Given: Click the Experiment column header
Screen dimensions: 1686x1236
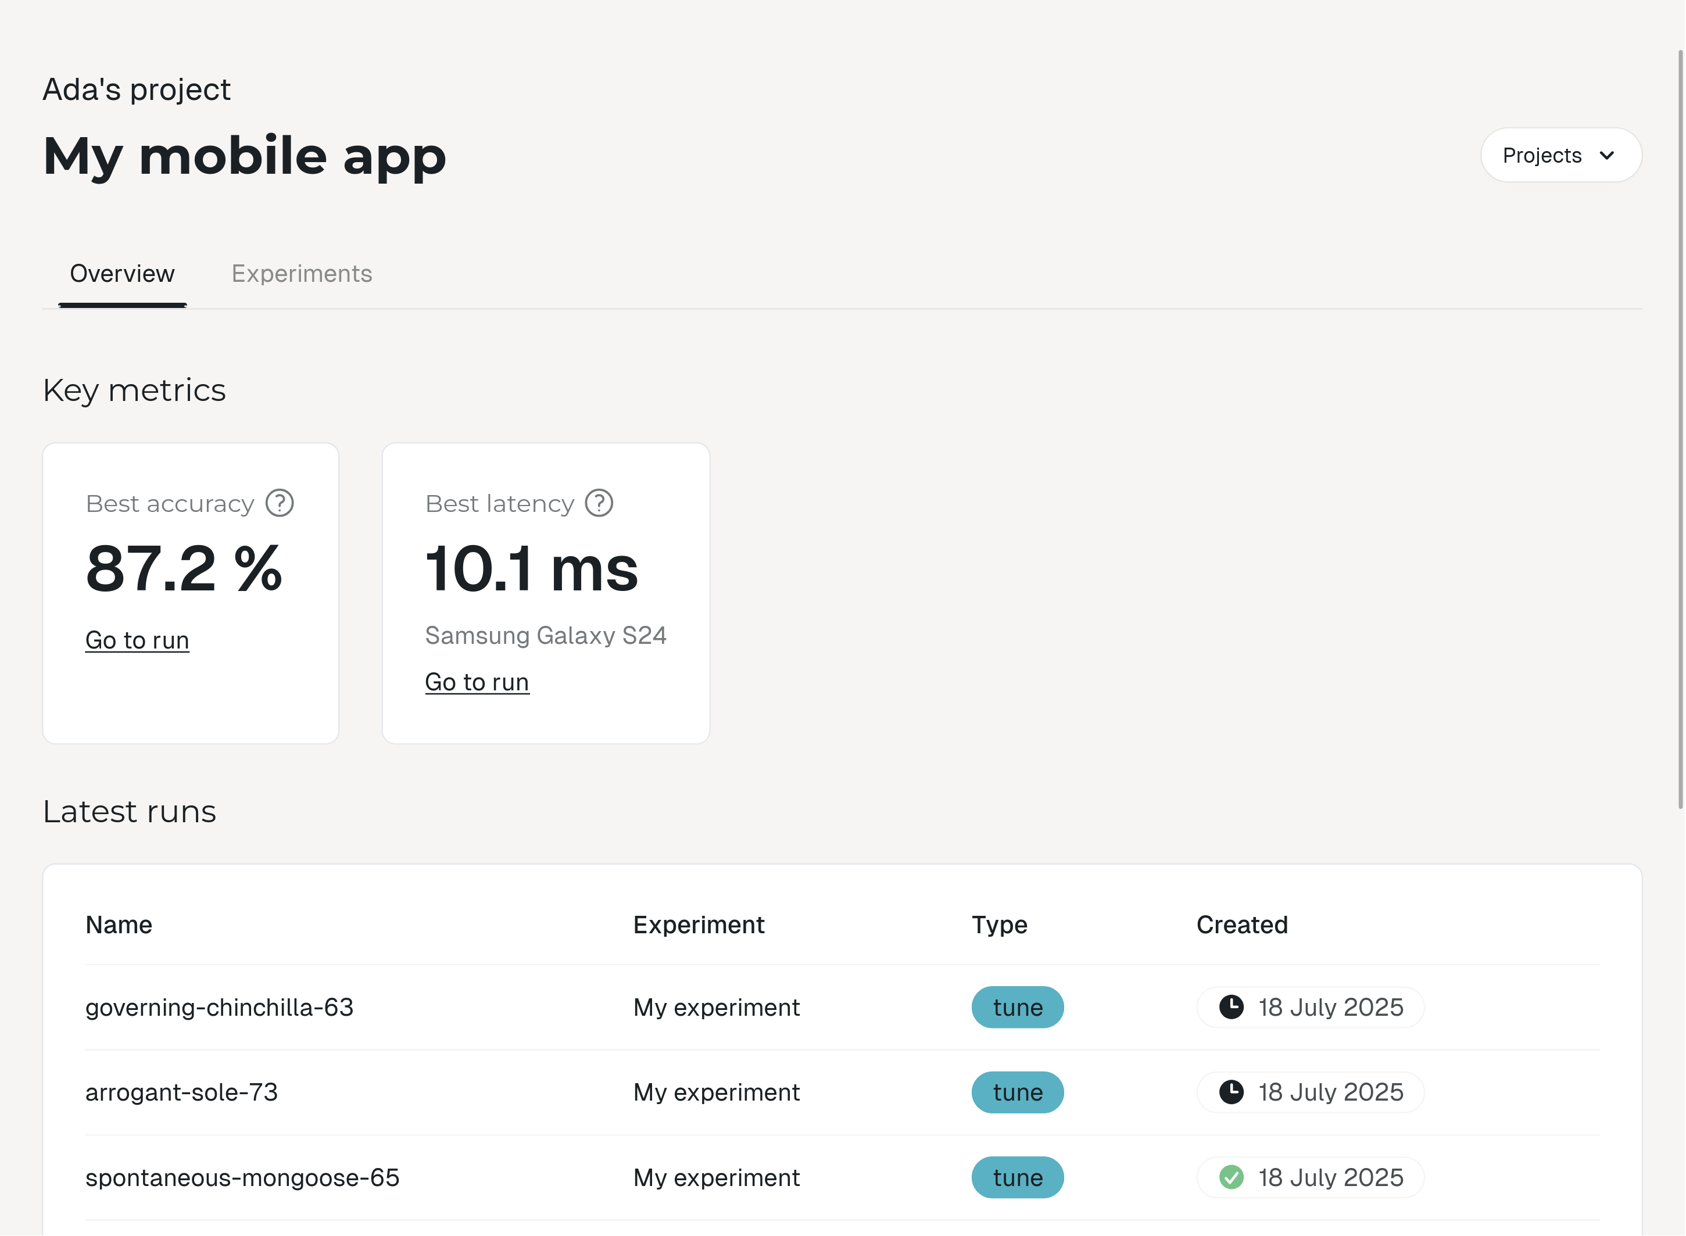Looking at the screenshot, I should coord(699,926).
